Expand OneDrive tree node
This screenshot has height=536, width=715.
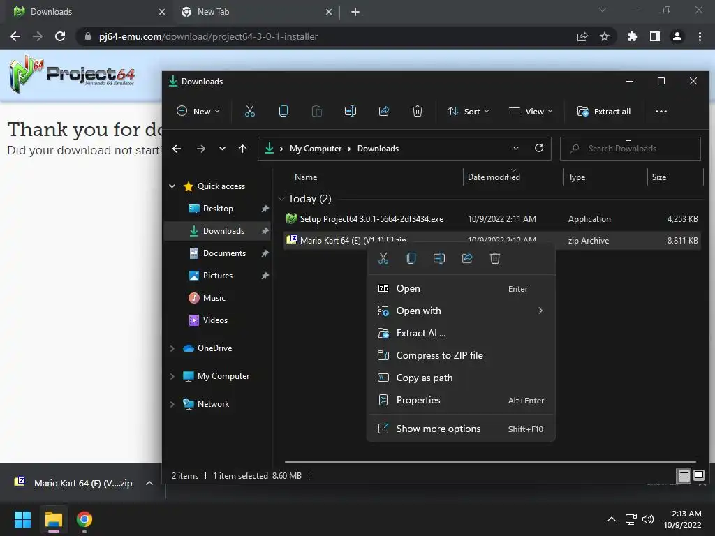(x=172, y=348)
